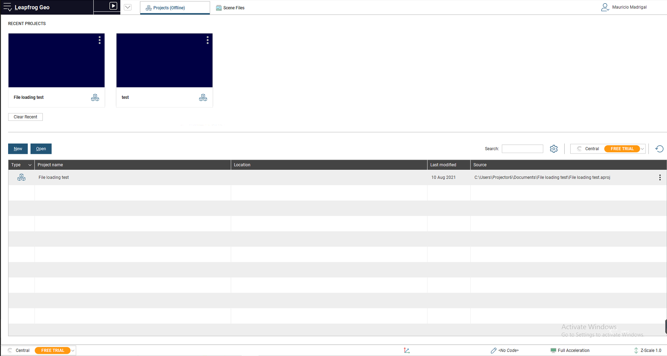The image size is (667, 356).
Task: Click the File loading test.aproj source path
Action: pyautogui.click(x=542, y=178)
